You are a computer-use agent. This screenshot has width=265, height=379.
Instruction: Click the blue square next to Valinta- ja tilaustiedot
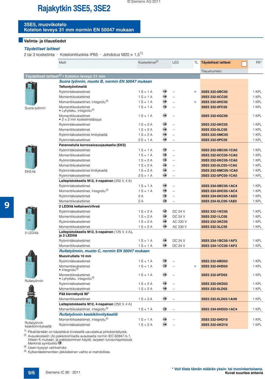point(21,40)
